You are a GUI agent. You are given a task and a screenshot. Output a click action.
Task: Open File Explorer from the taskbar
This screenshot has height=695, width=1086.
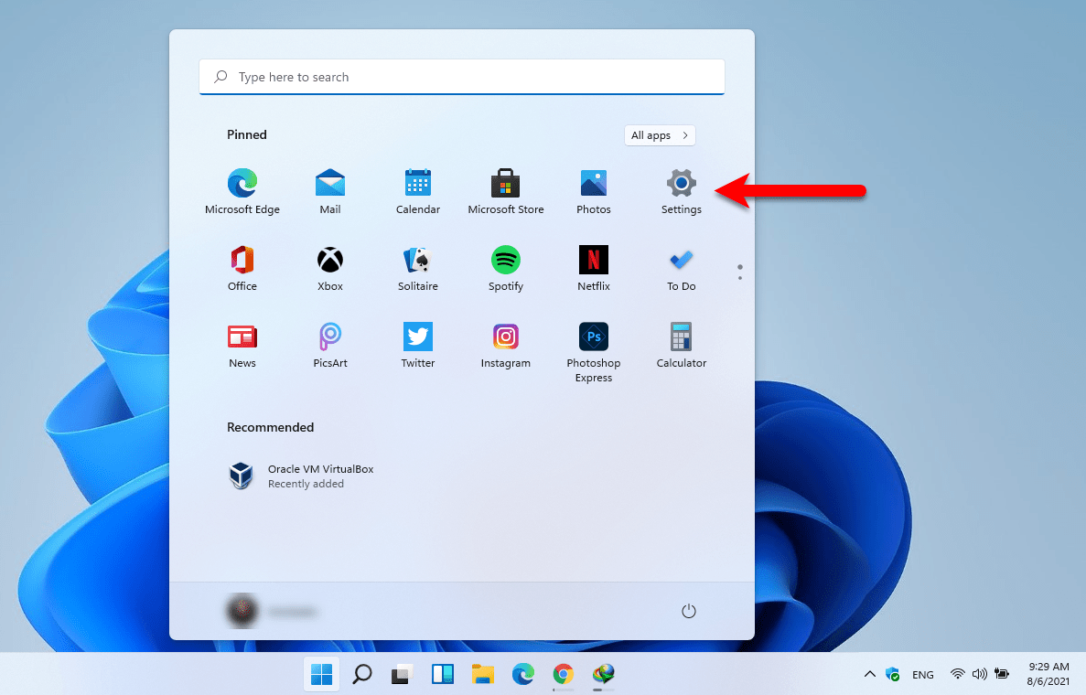(x=483, y=674)
